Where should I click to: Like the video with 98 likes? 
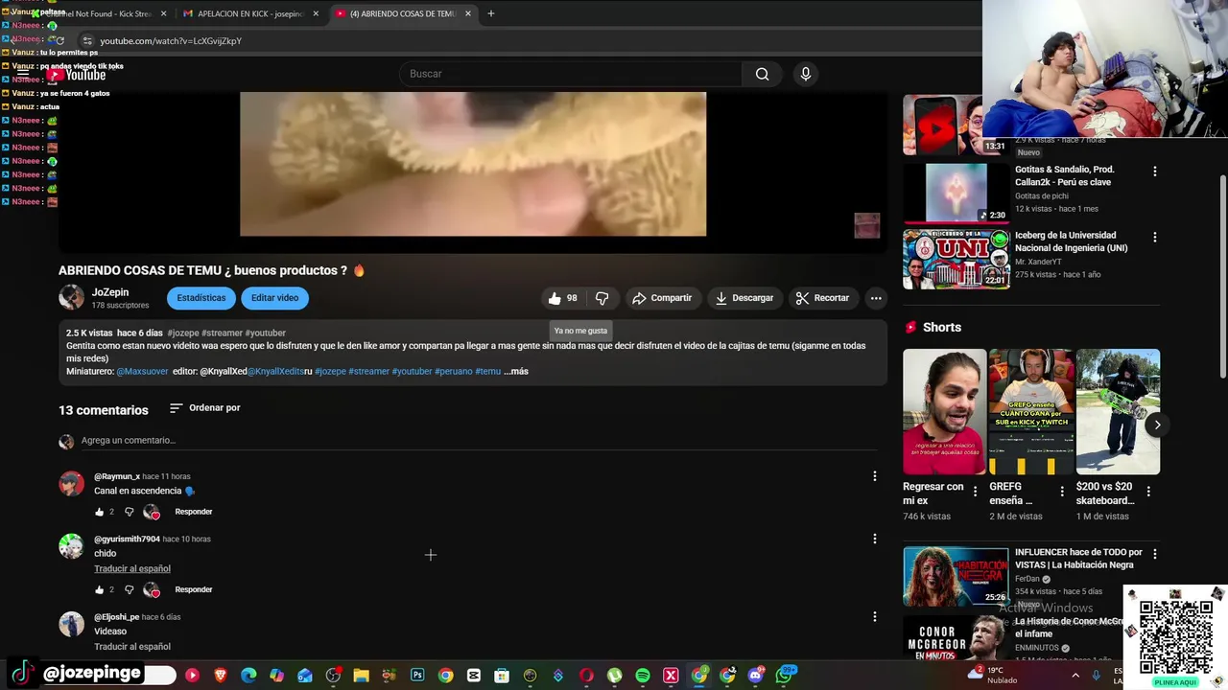tap(563, 298)
